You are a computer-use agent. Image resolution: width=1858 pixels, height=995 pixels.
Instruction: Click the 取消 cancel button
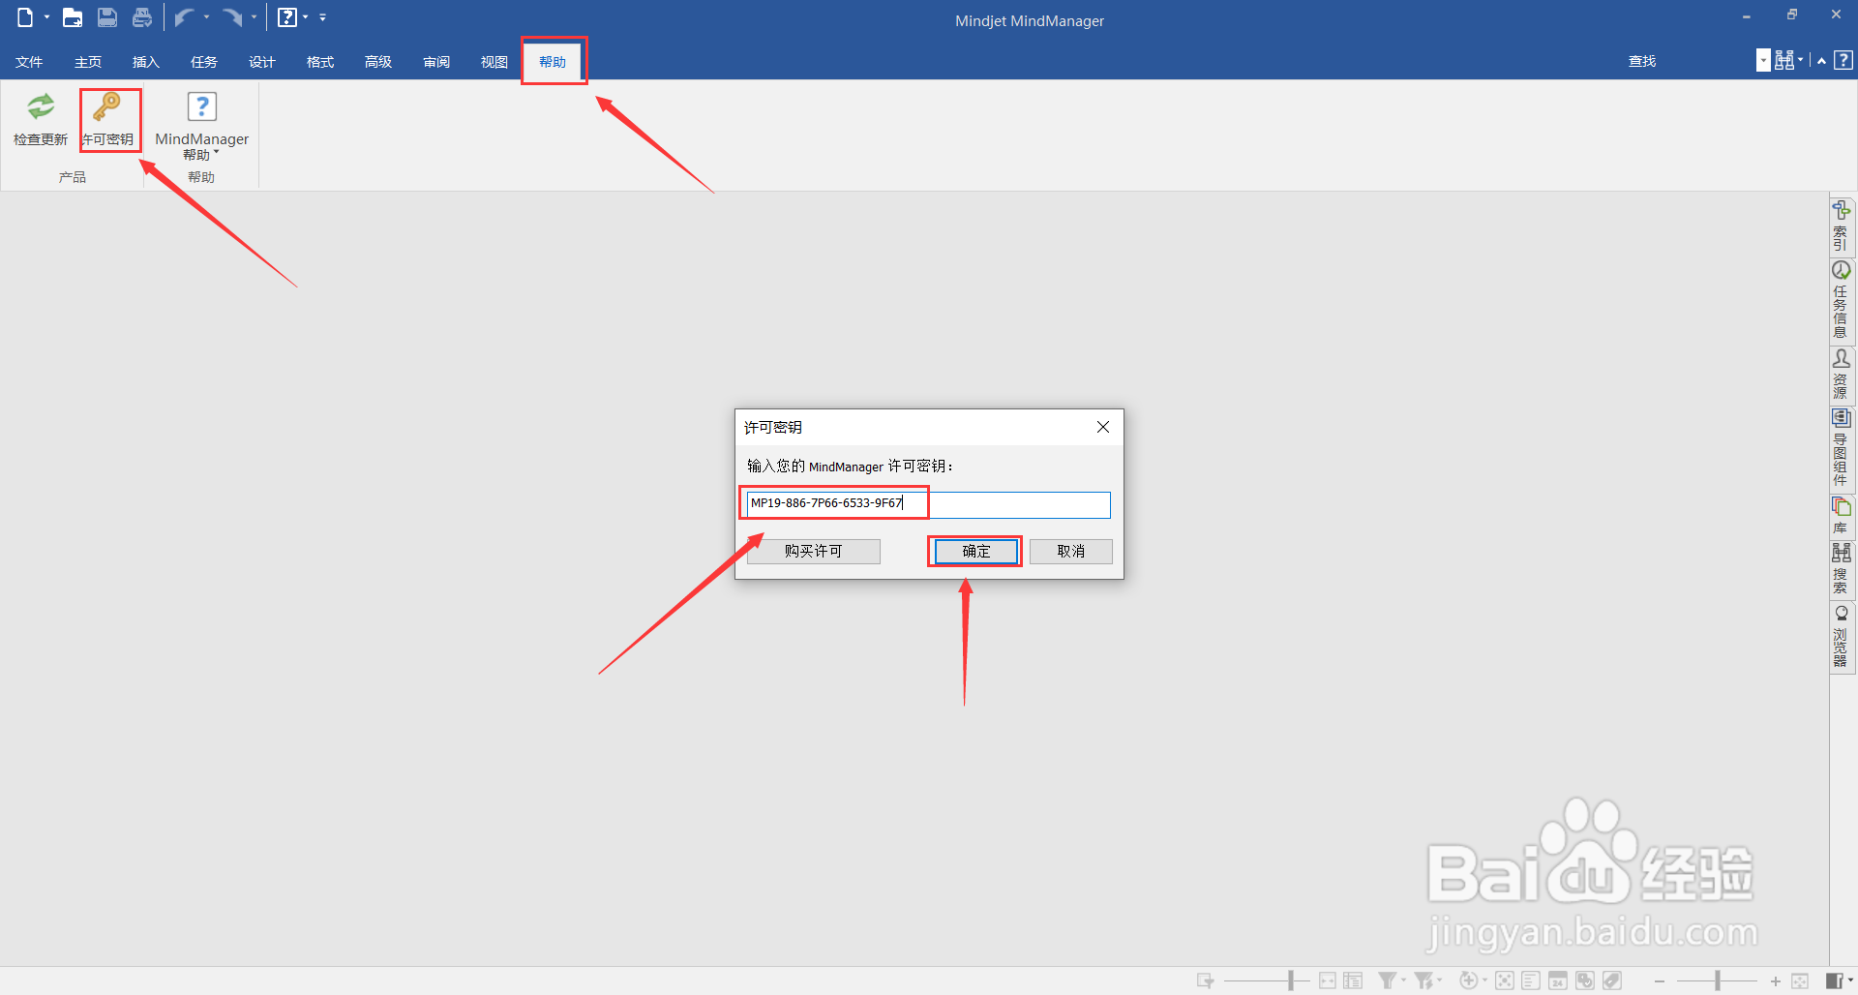coord(1070,551)
